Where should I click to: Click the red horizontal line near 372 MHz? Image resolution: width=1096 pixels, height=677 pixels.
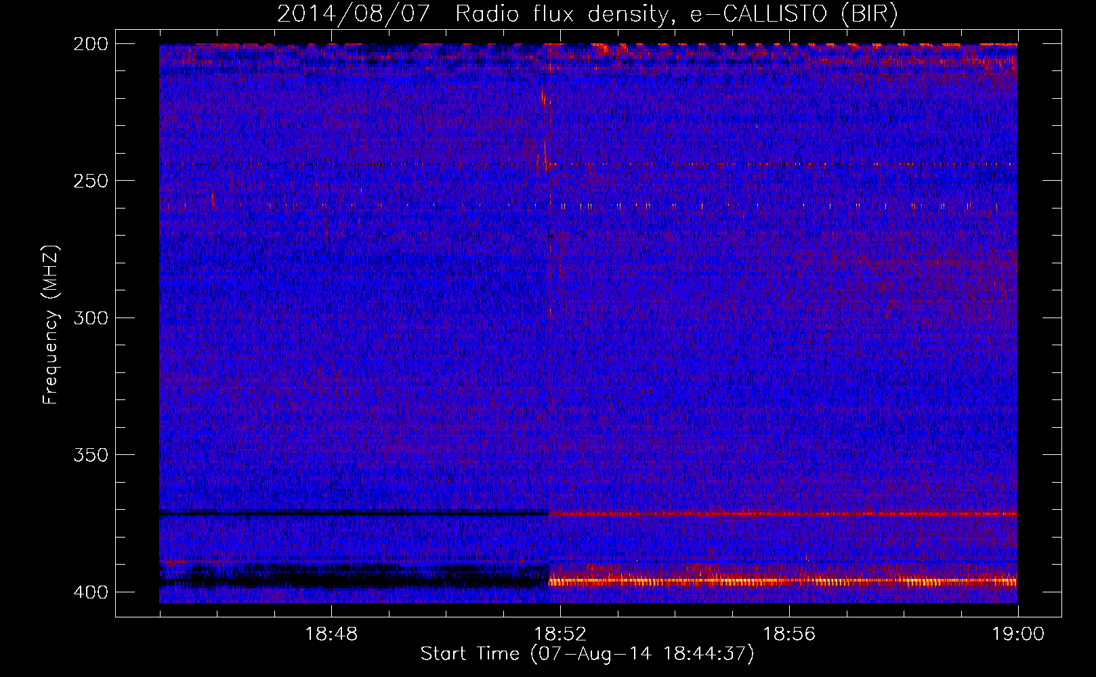tap(782, 515)
